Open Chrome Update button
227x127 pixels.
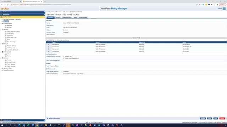click(222, 5)
